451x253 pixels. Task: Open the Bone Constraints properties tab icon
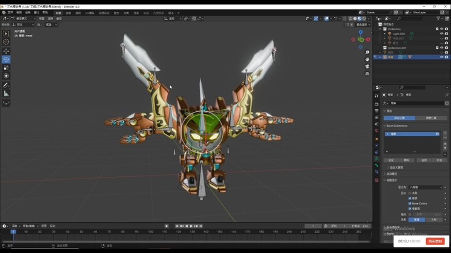pyautogui.click(x=377, y=172)
